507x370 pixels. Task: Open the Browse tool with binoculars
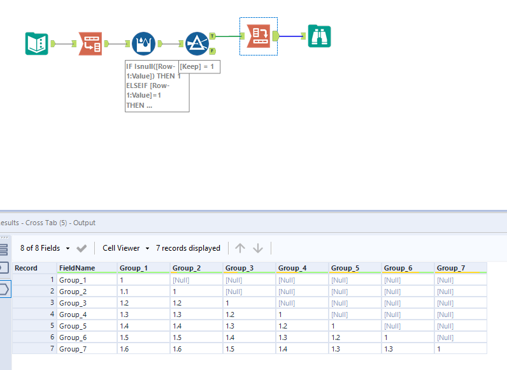[319, 36]
